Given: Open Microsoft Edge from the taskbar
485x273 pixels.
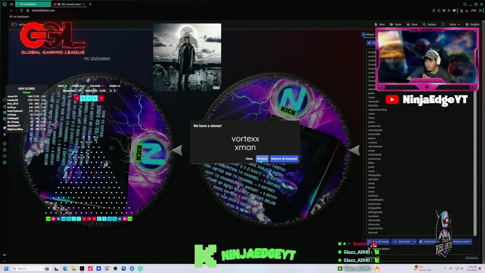Looking at the screenshot, I should pos(65,268).
